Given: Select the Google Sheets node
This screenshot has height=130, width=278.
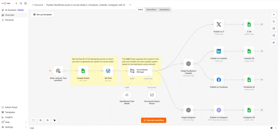Looking at the screenshot, I should coord(83,71).
